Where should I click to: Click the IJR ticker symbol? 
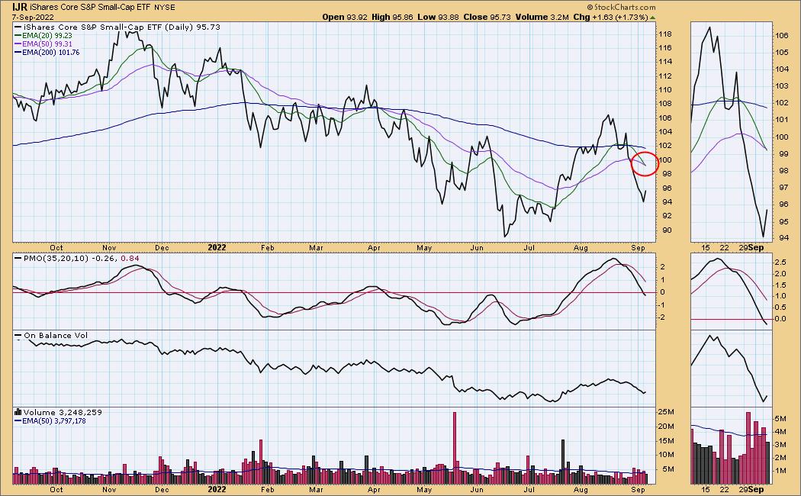(x=21, y=7)
